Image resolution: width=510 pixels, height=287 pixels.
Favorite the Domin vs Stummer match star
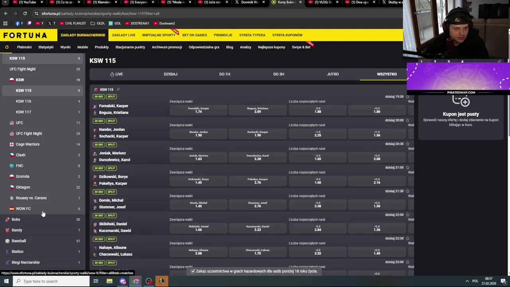click(x=407, y=191)
